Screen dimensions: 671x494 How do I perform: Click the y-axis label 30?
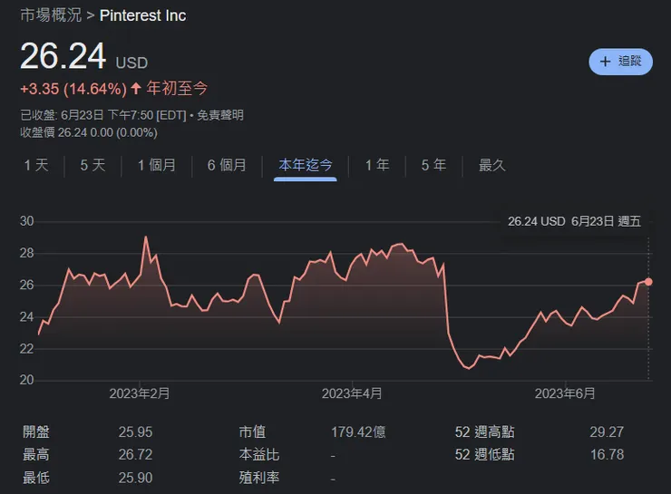[26, 221]
